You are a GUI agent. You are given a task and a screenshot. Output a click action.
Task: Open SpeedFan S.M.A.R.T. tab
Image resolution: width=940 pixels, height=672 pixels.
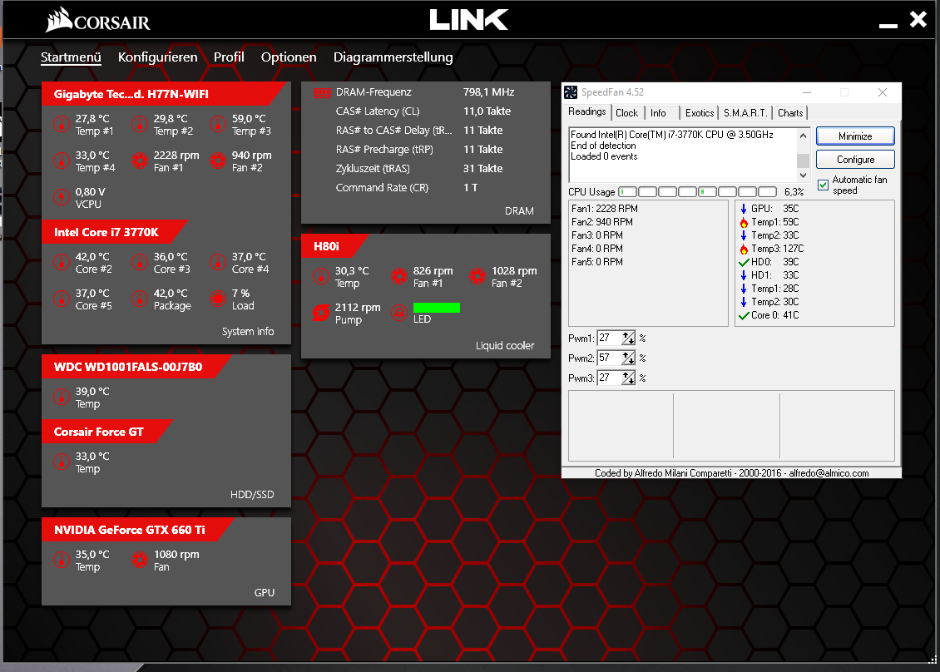tap(745, 113)
